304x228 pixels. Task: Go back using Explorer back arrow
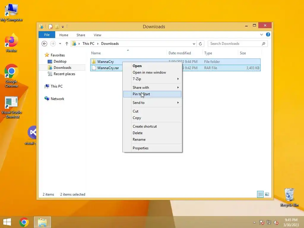(45, 44)
